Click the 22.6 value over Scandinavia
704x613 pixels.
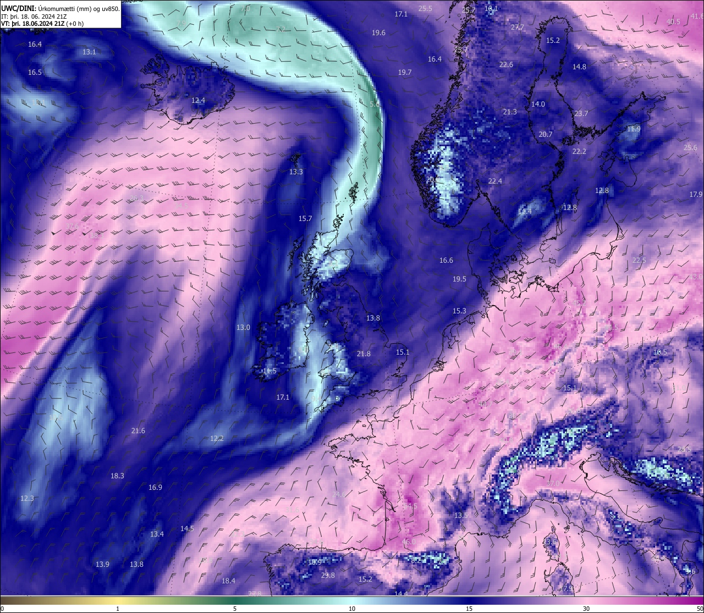click(506, 65)
